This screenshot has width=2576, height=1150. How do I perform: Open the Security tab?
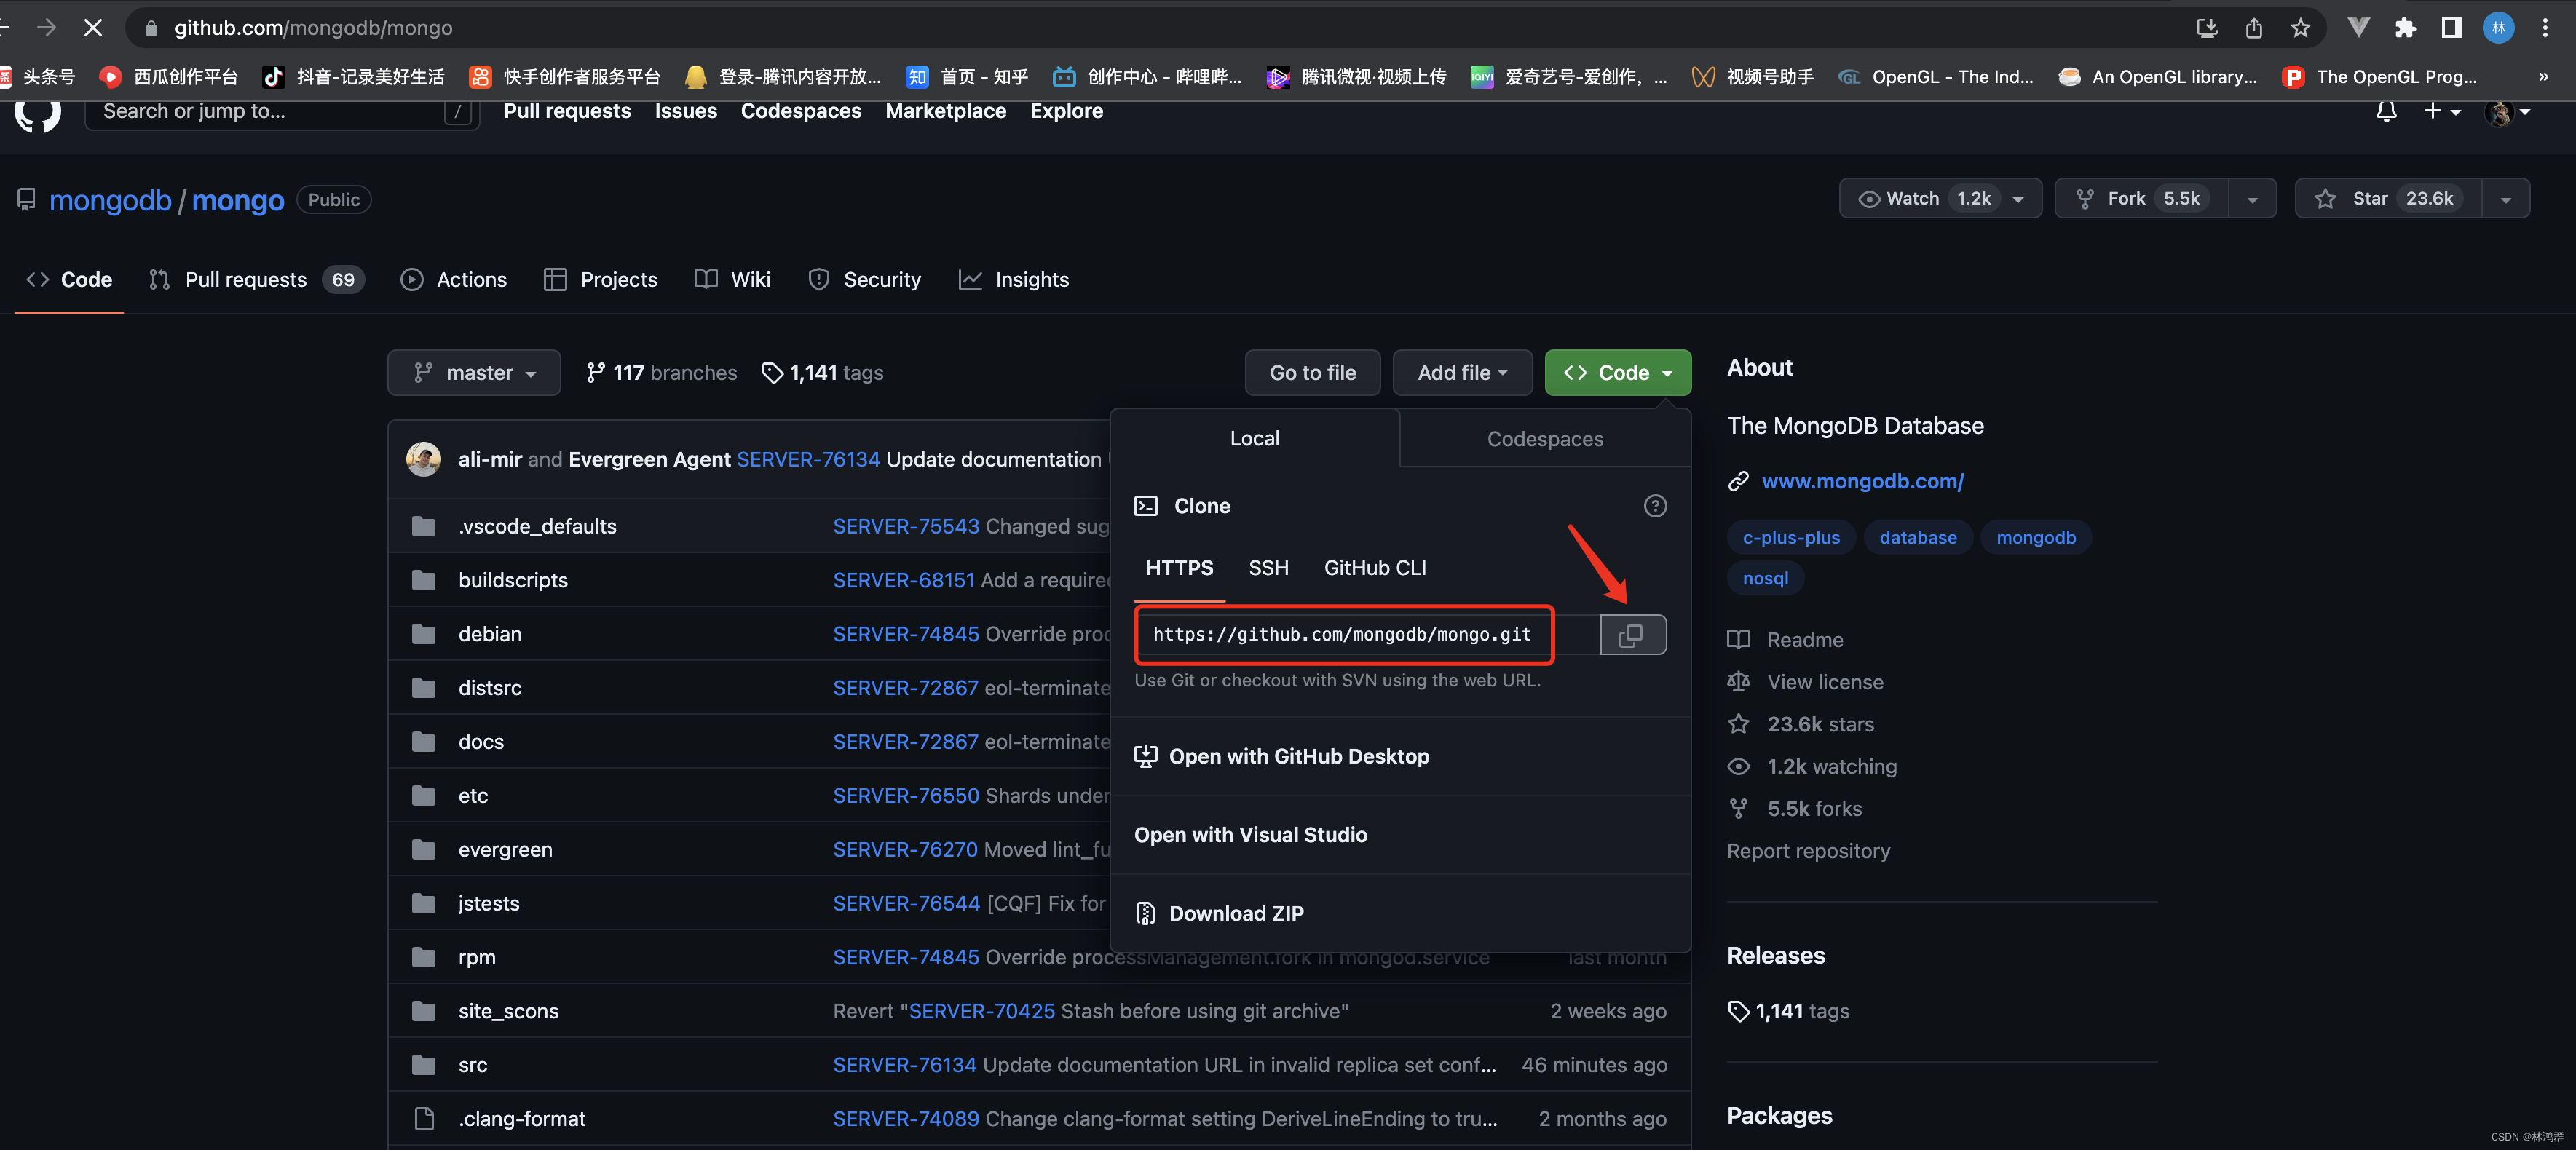click(864, 280)
